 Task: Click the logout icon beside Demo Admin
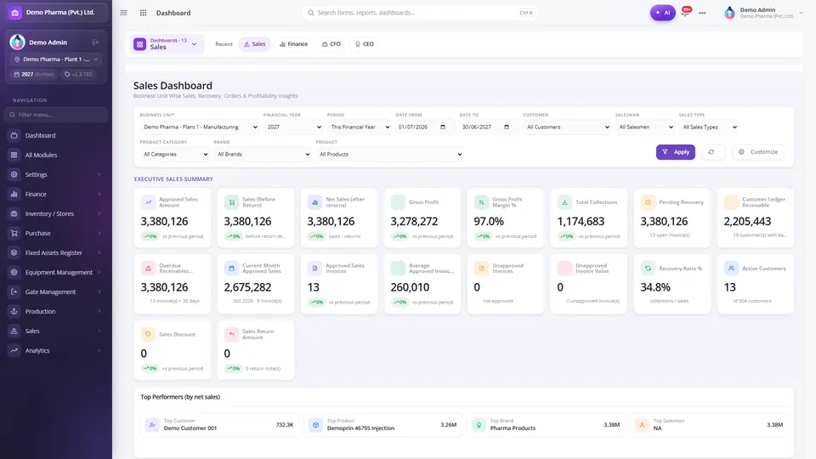tap(96, 42)
